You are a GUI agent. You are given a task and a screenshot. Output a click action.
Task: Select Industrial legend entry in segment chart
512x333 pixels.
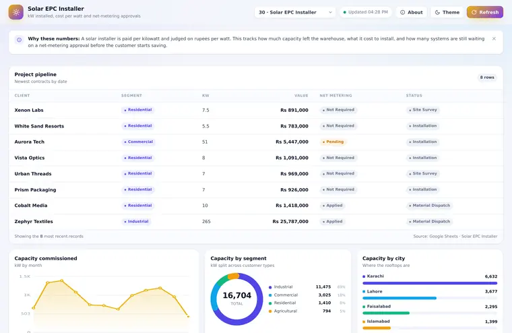(x=307, y=287)
